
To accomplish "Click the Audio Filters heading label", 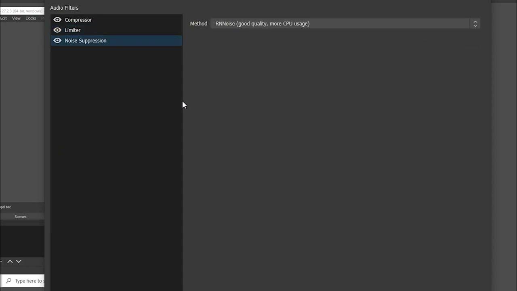I will 64,8.
